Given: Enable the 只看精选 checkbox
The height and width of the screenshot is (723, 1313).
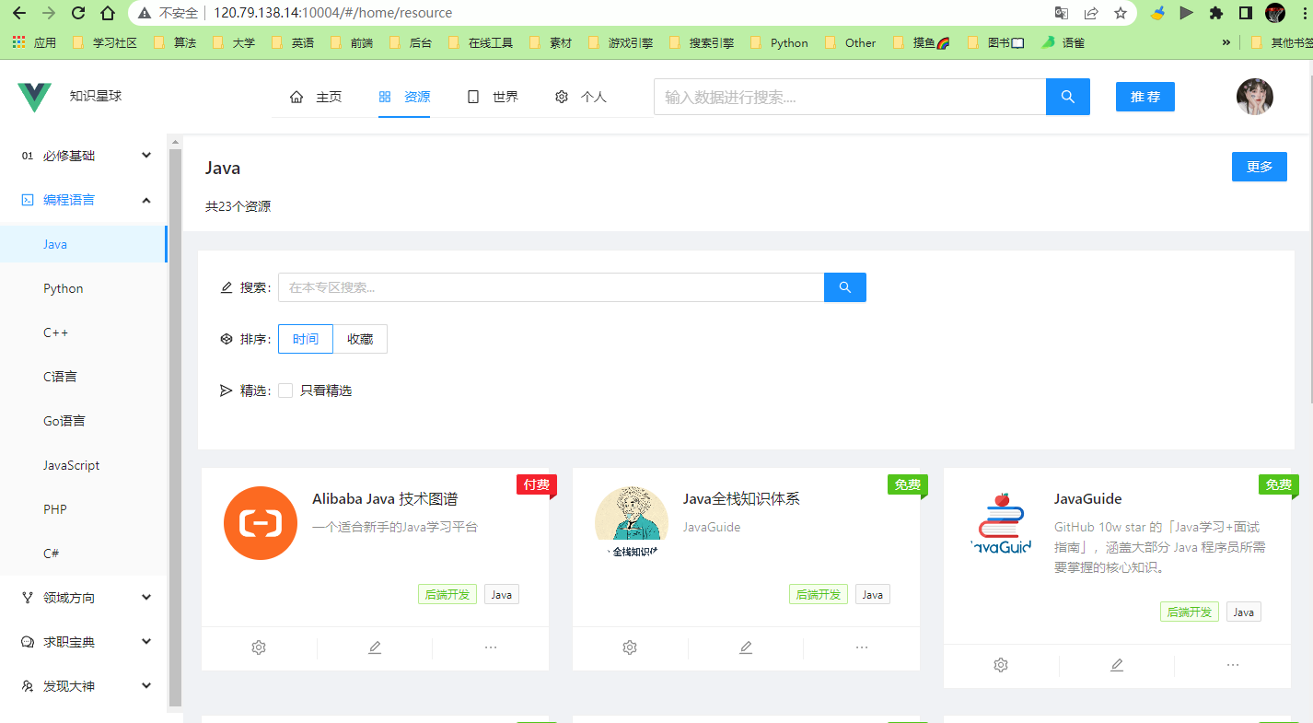Looking at the screenshot, I should (x=285, y=391).
